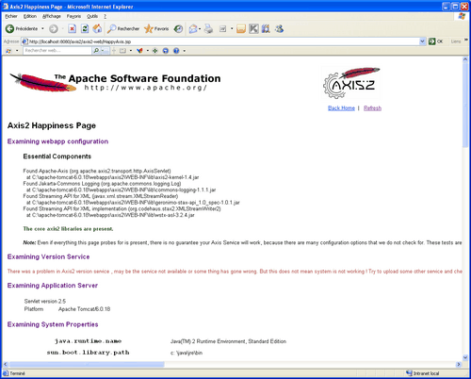Click the blue help question icon

pos(176,51)
